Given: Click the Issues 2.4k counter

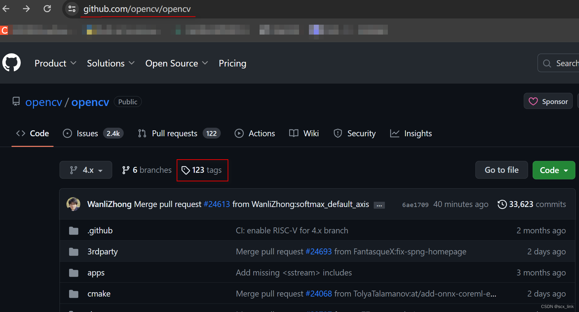Looking at the screenshot, I should pyautogui.click(x=113, y=133).
